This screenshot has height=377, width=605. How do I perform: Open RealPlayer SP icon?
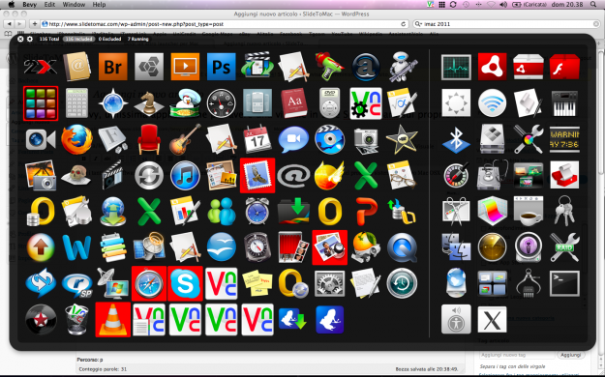(x=76, y=284)
